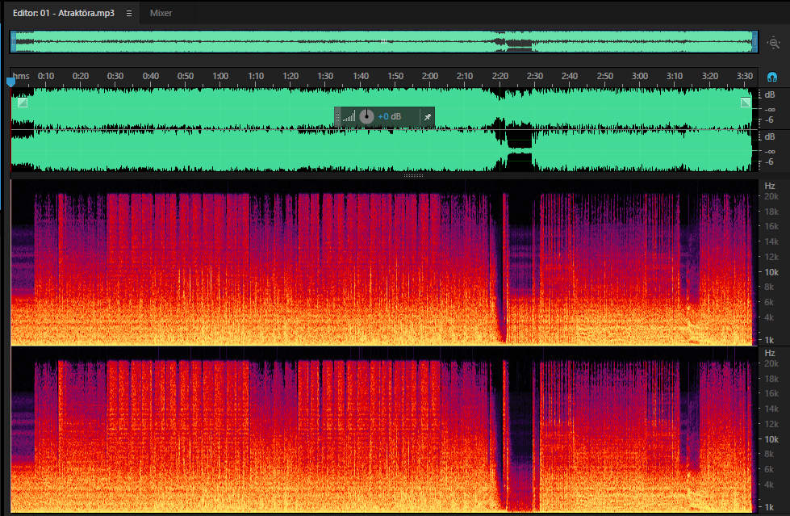Pin the volume HUD with the pushpin icon
The image size is (790, 516).
coord(427,117)
